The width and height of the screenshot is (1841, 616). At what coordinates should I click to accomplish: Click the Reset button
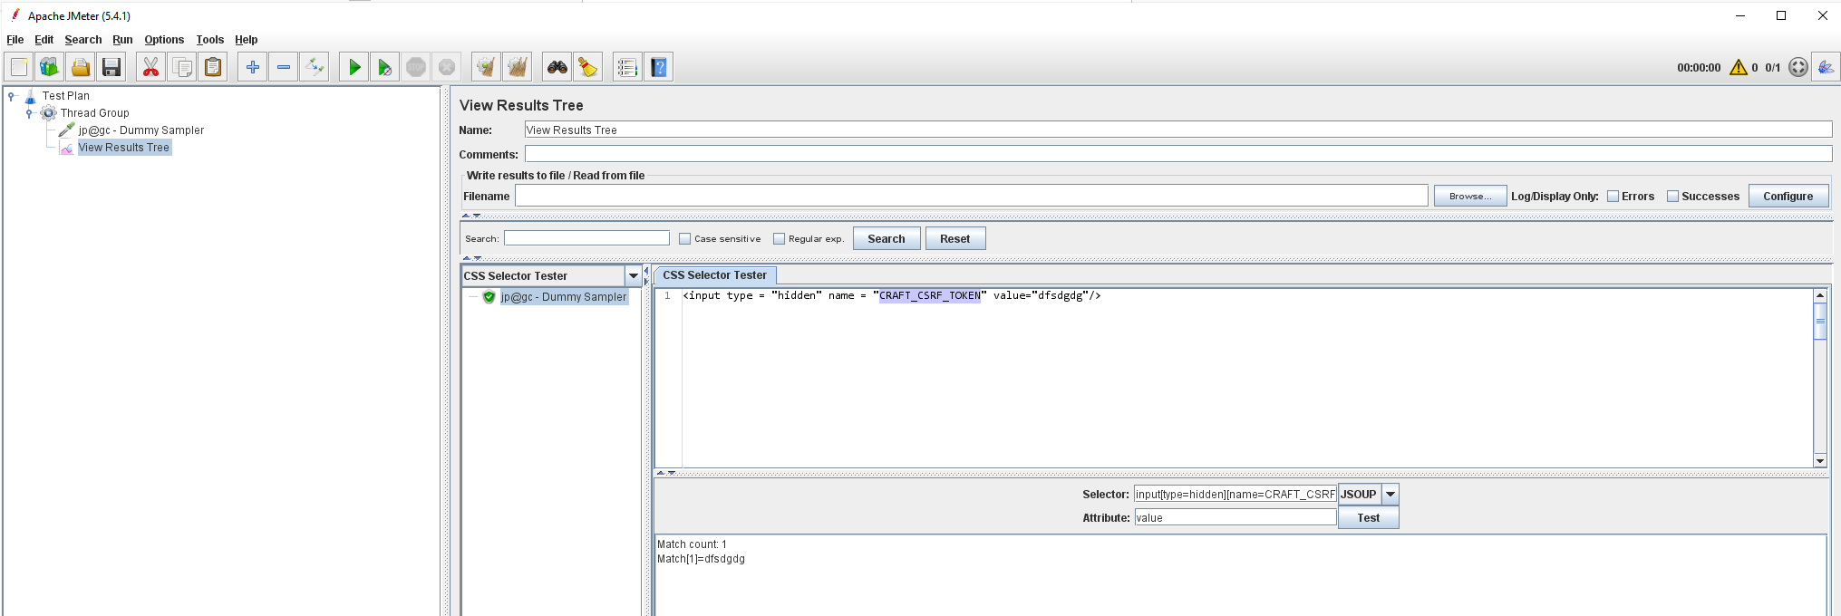(x=955, y=239)
